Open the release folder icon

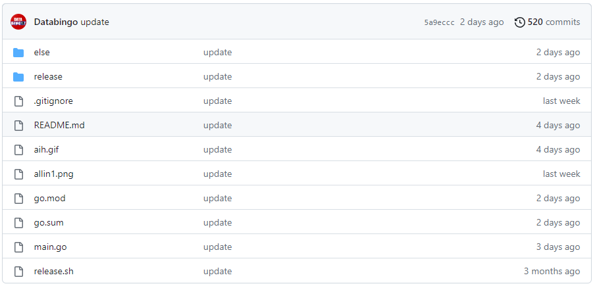point(18,76)
